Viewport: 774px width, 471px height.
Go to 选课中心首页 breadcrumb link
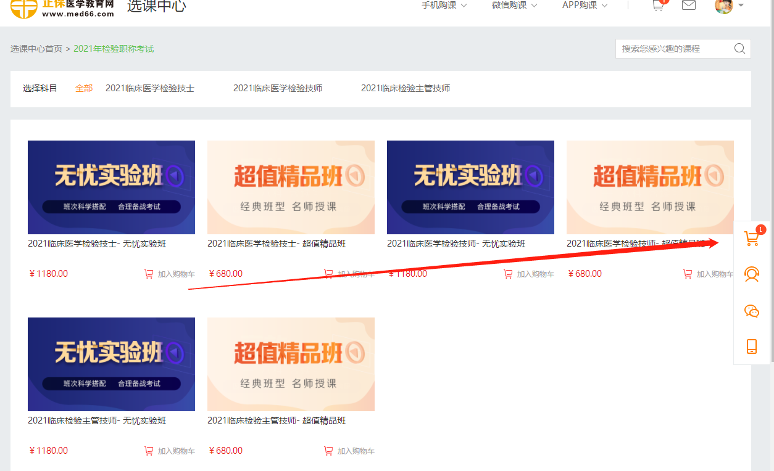[36, 49]
